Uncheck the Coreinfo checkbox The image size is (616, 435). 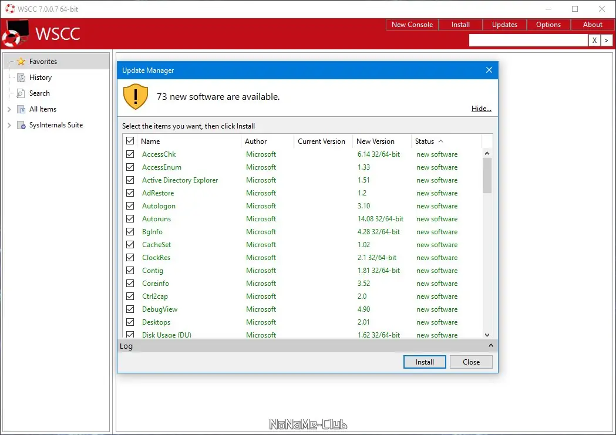click(x=130, y=284)
